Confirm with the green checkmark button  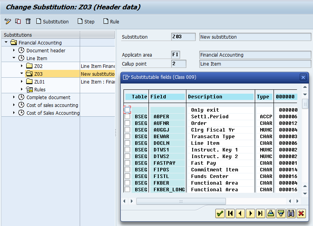[220, 214]
